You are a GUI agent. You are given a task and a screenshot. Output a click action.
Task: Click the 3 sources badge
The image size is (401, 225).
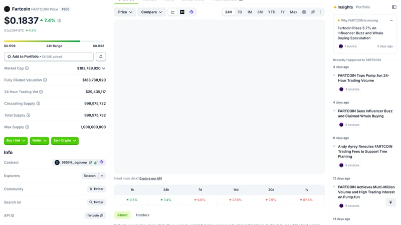pos(349,89)
